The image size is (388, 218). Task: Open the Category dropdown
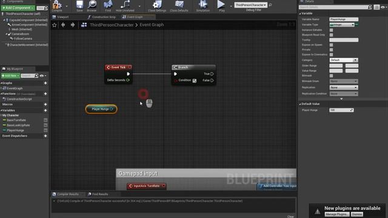pos(344,60)
